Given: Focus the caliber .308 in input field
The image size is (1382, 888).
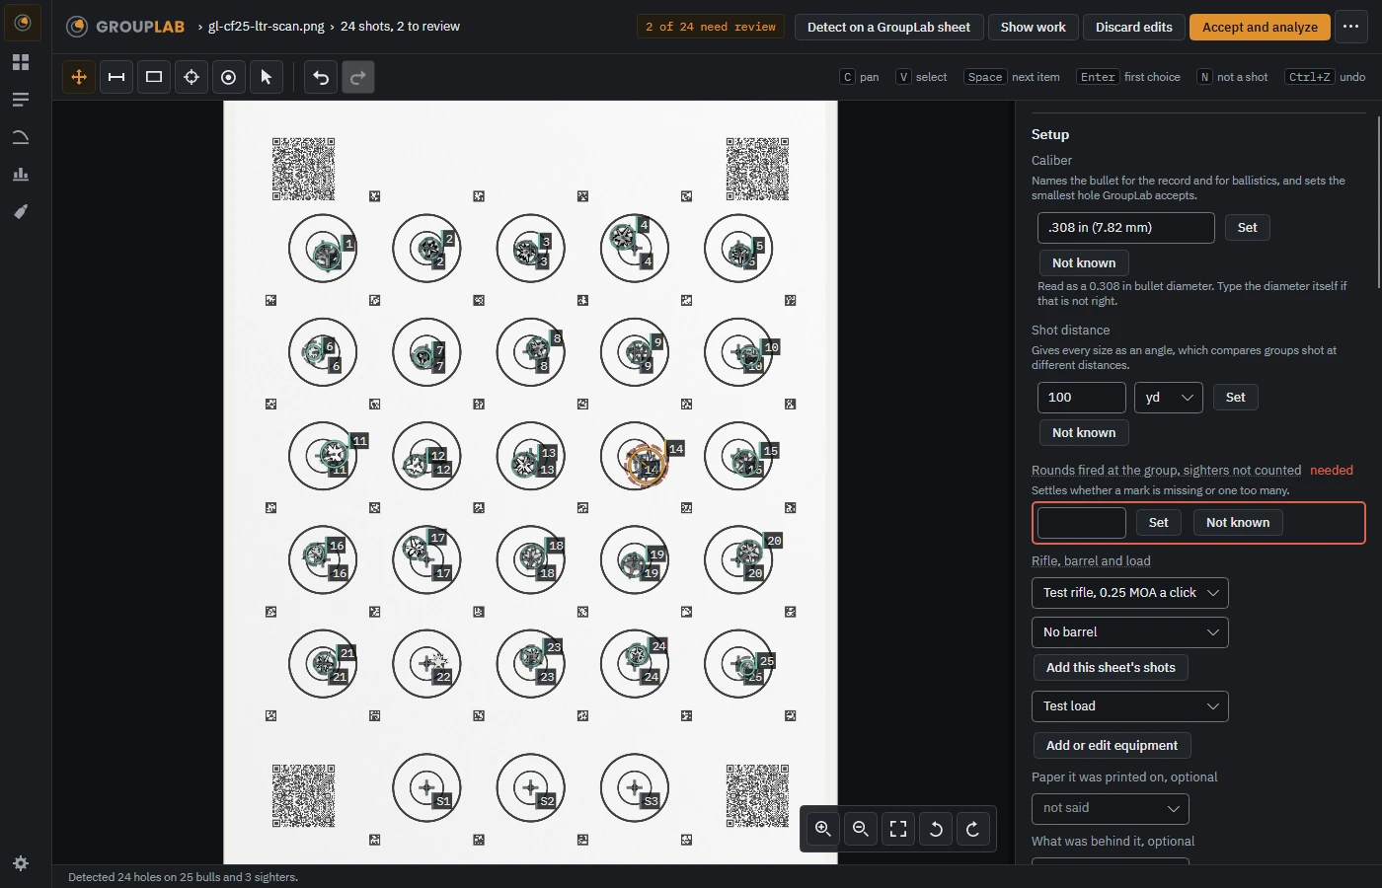Looking at the screenshot, I should 1126,228.
